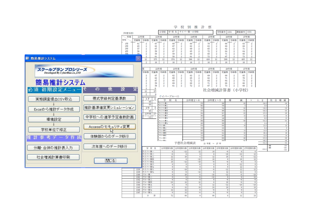Click the 必須 初期設定メニュー header
The height and width of the screenshot is (222, 318).
[54, 90]
